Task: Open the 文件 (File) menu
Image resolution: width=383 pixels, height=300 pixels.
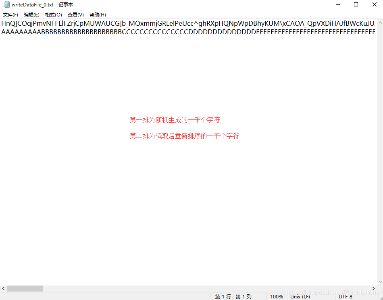Action: [x=10, y=14]
